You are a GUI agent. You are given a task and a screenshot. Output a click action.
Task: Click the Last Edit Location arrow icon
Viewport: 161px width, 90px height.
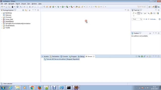[x=96, y=7]
